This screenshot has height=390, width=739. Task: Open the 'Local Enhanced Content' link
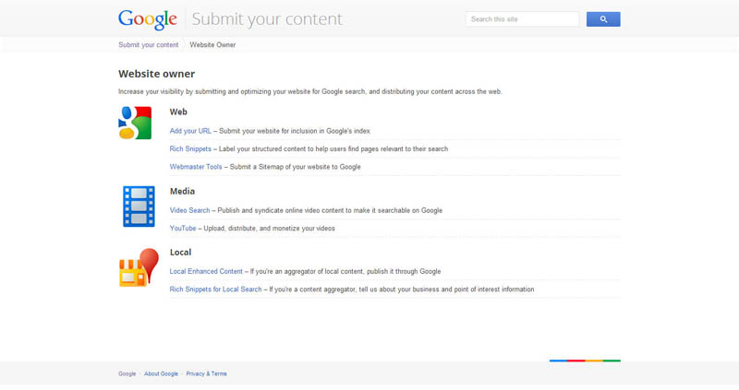206,272
